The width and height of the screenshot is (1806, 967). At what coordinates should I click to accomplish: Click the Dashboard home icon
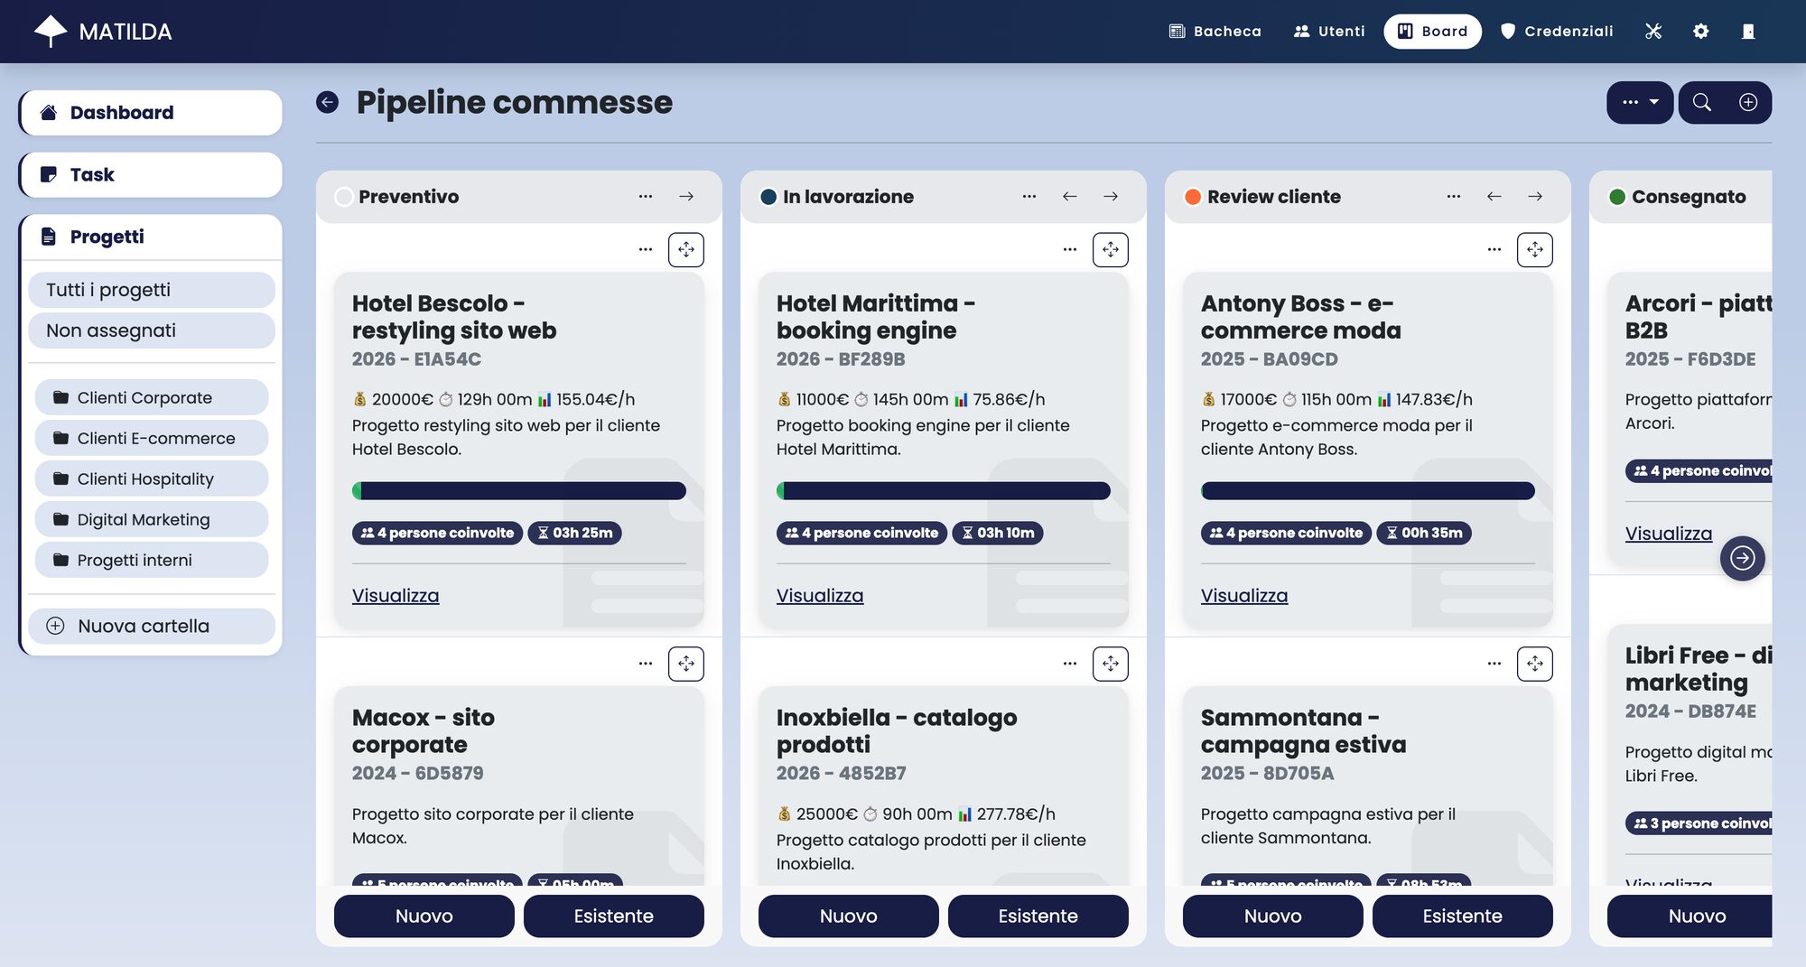click(49, 113)
